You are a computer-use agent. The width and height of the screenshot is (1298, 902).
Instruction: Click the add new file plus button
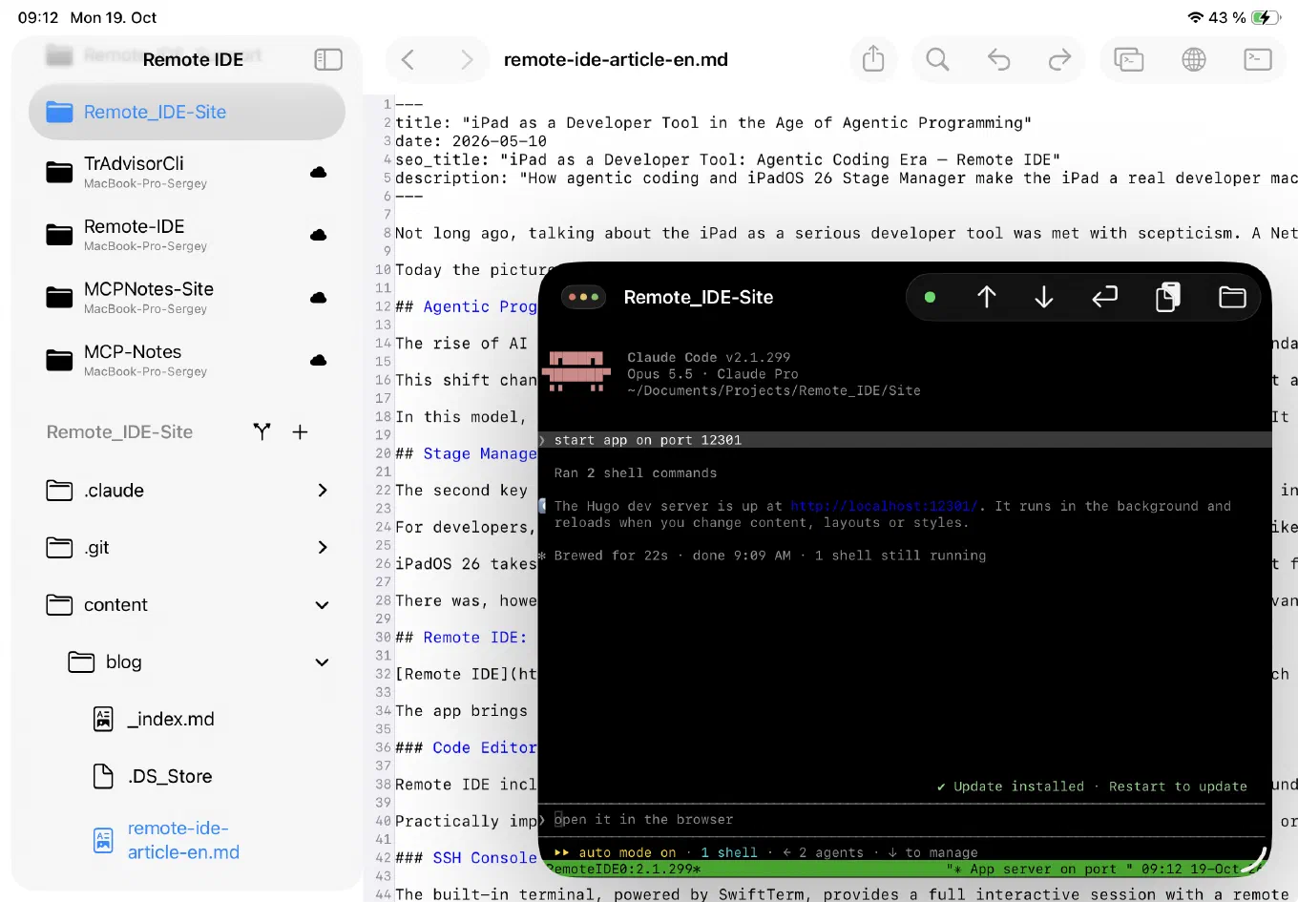pos(300,432)
